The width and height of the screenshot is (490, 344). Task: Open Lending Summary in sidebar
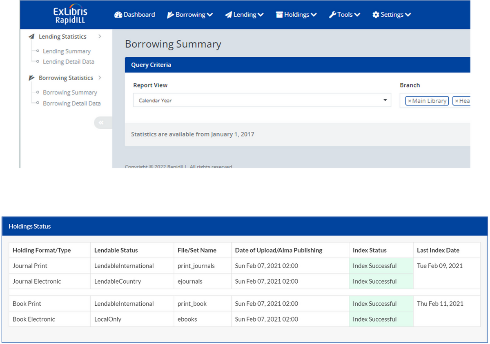[67, 51]
